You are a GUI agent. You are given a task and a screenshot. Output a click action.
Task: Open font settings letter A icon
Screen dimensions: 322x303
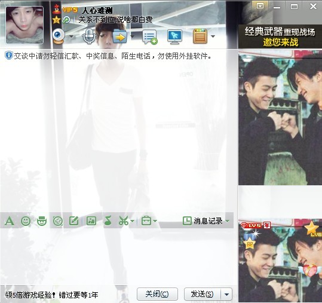(10, 221)
